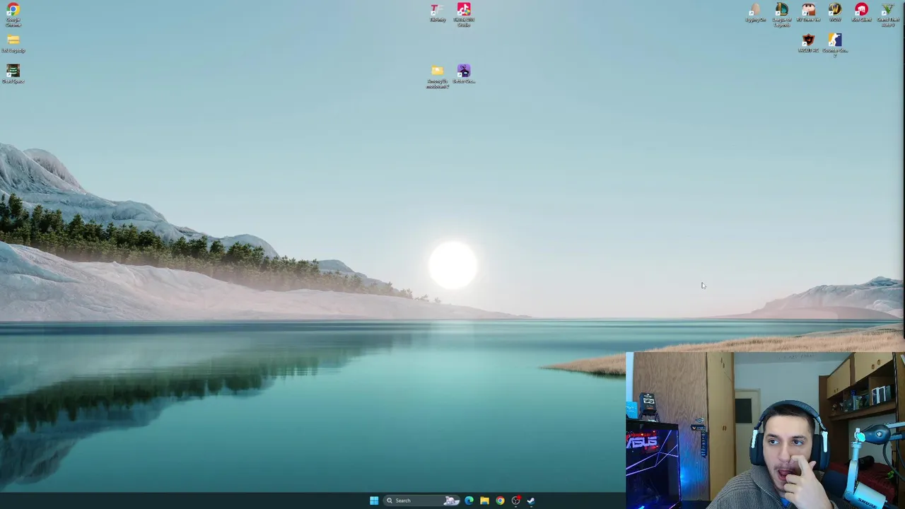Launch Grand Theft Auto V shortcut

click(888, 14)
